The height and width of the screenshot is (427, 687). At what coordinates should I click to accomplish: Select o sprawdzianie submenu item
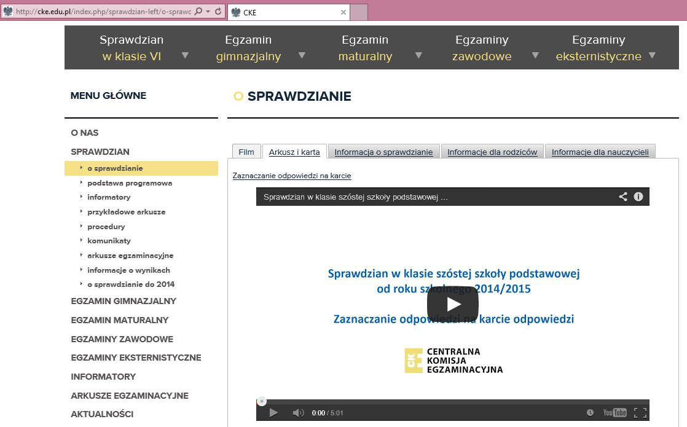tap(141, 168)
